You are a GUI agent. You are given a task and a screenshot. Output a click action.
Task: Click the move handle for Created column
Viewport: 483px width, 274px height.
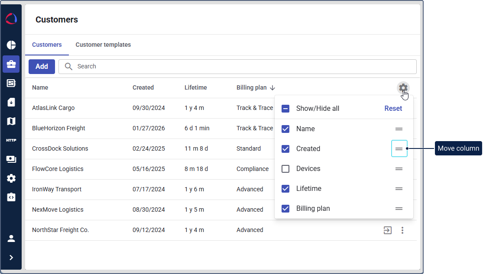399,149
